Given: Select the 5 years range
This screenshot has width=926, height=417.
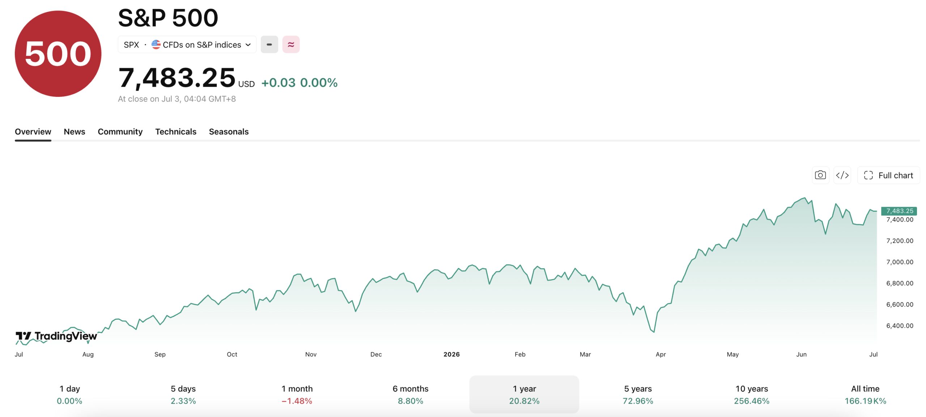Looking at the screenshot, I should (x=638, y=394).
